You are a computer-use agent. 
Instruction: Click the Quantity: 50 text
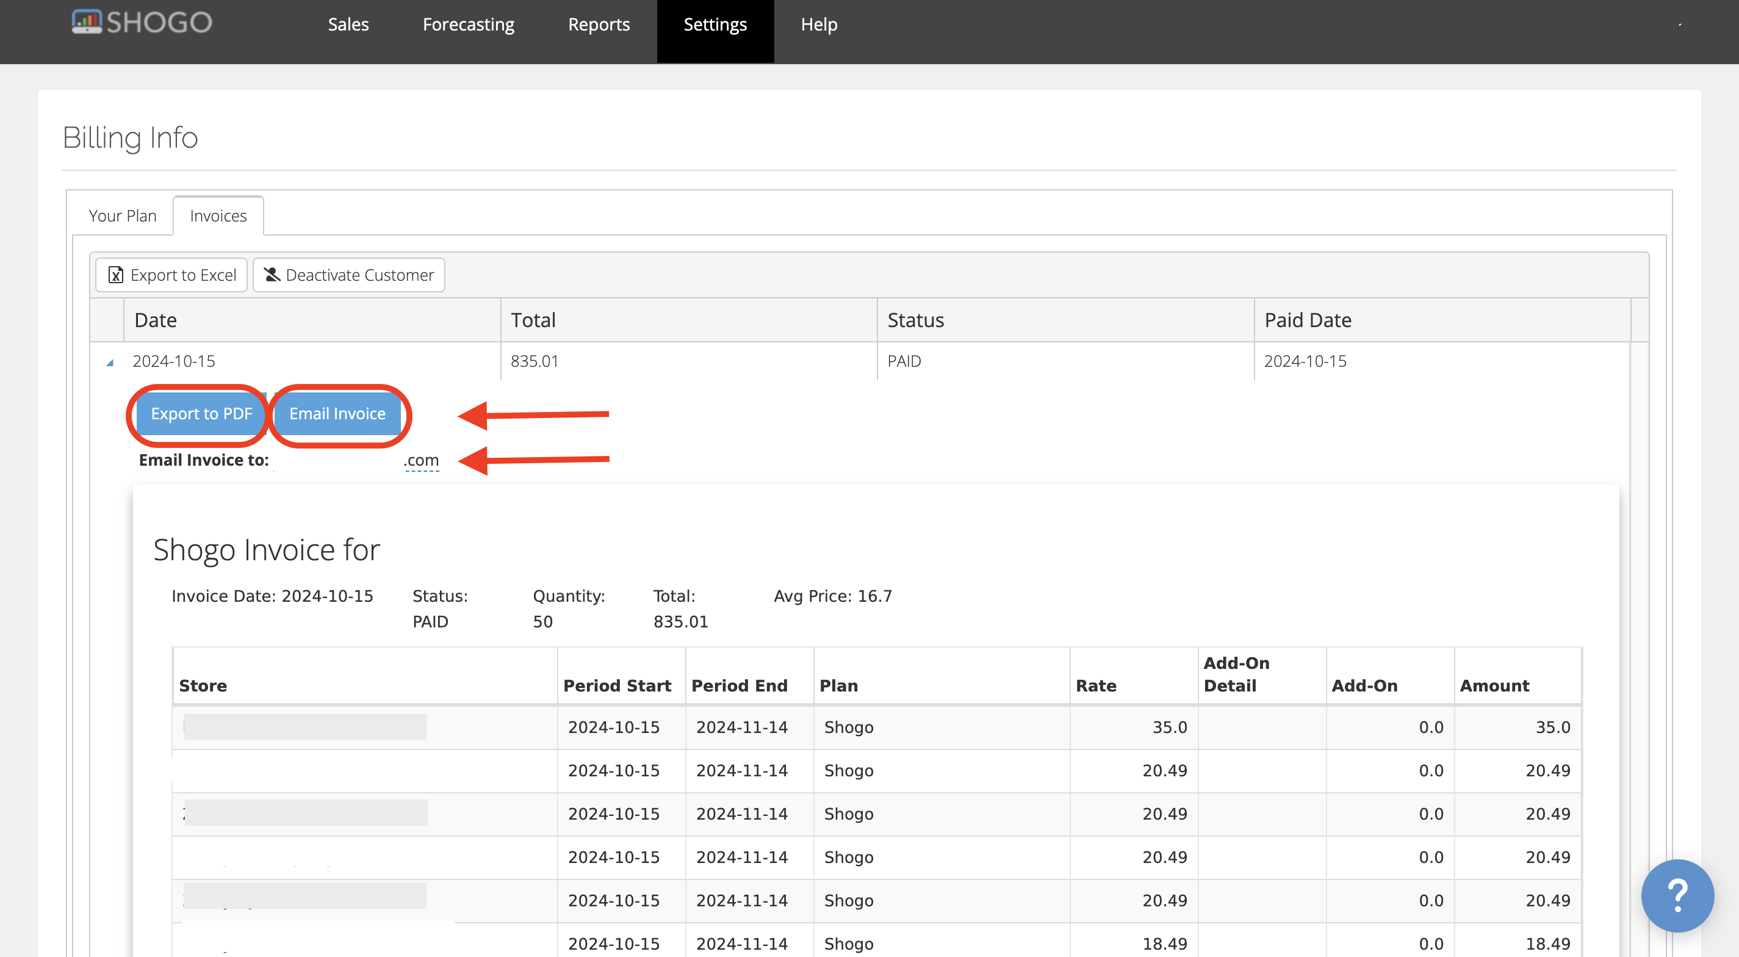pyautogui.click(x=569, y=609)
